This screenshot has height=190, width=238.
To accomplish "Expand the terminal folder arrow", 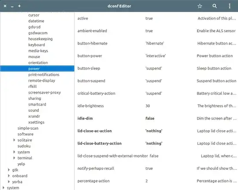I will coord(14,158).
